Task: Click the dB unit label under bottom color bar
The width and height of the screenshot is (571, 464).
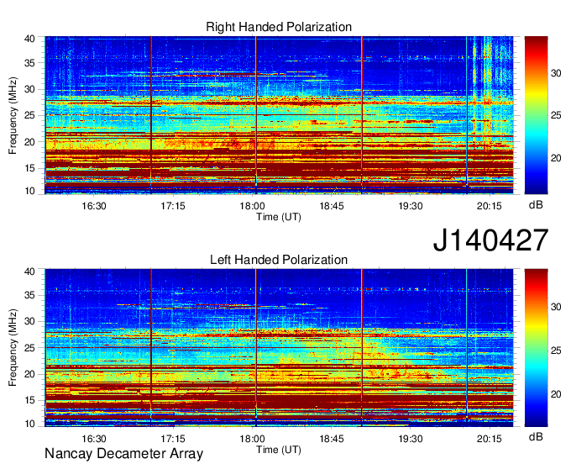Action: pos(536,436)
